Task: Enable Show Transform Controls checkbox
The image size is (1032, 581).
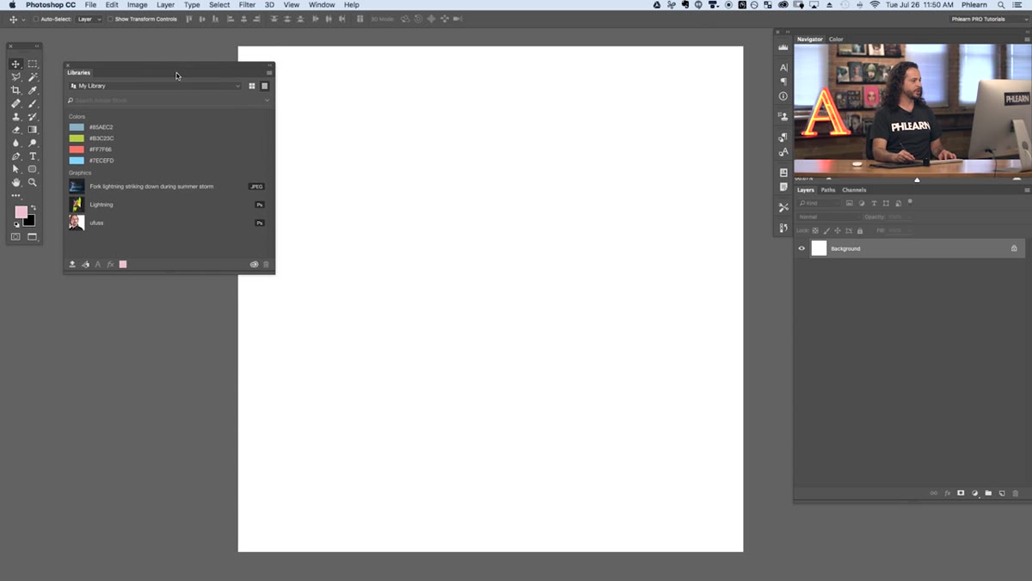Action: click(x=110, y=19)
